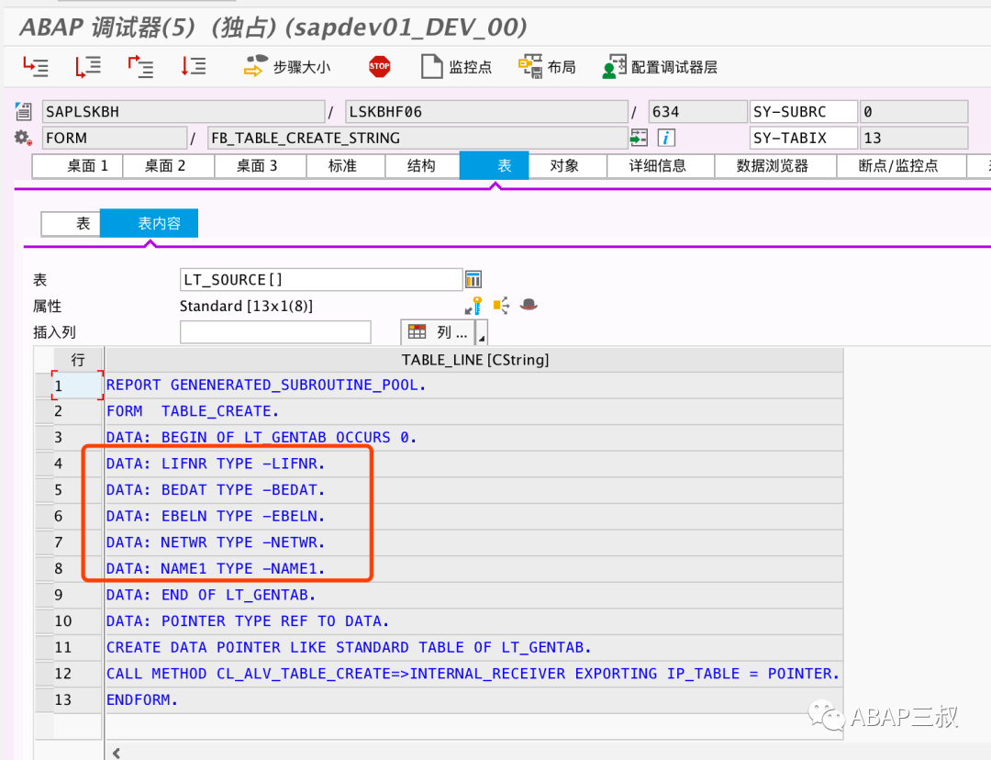Click the gear icon beside FORM
The width and height of the screenshot is (991, 760).
23,137
